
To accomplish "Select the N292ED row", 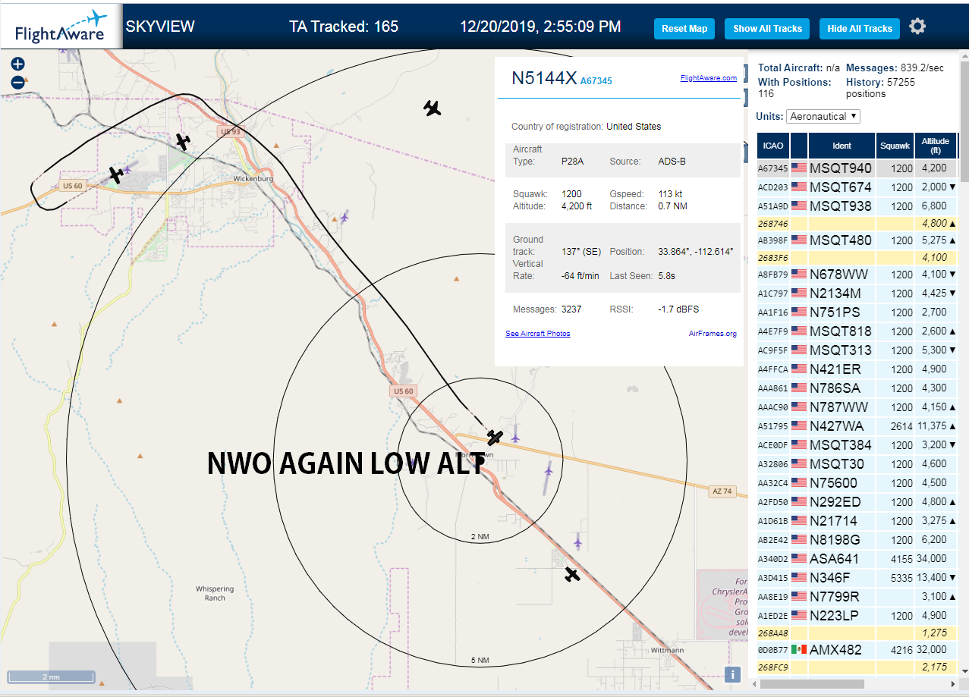I will click(x=857, y=502).
